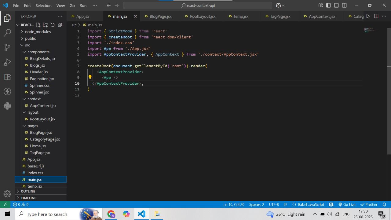This screenshot has height=220, width=391.
Task: Open the File menu
Action: pos(16,5)
